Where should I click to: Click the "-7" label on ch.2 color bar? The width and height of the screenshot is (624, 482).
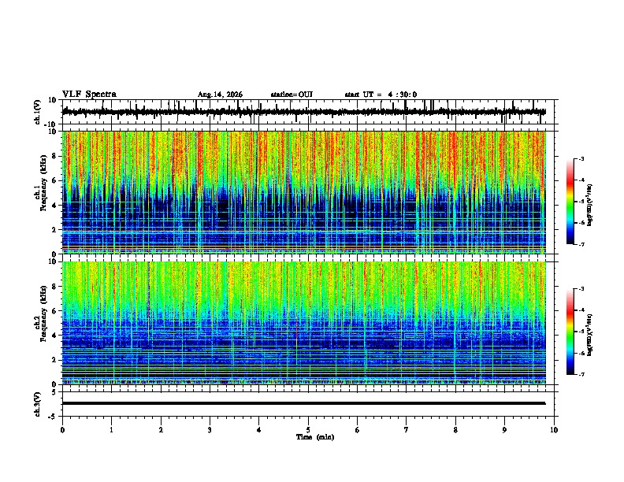(x=581, y=375)
